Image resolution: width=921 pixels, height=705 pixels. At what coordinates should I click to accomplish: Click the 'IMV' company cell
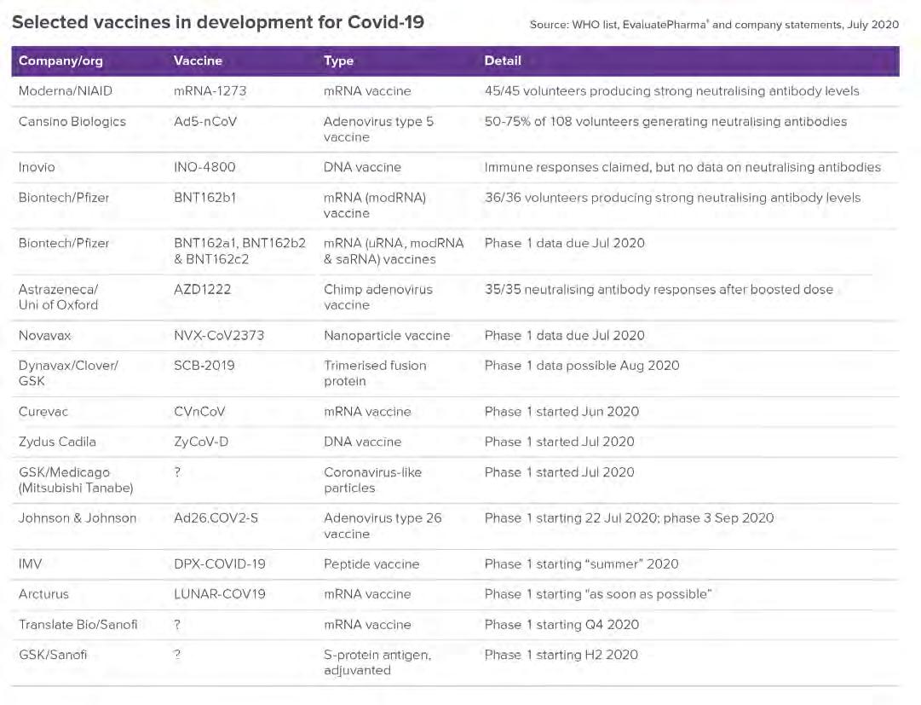click(x=30, y=564)
